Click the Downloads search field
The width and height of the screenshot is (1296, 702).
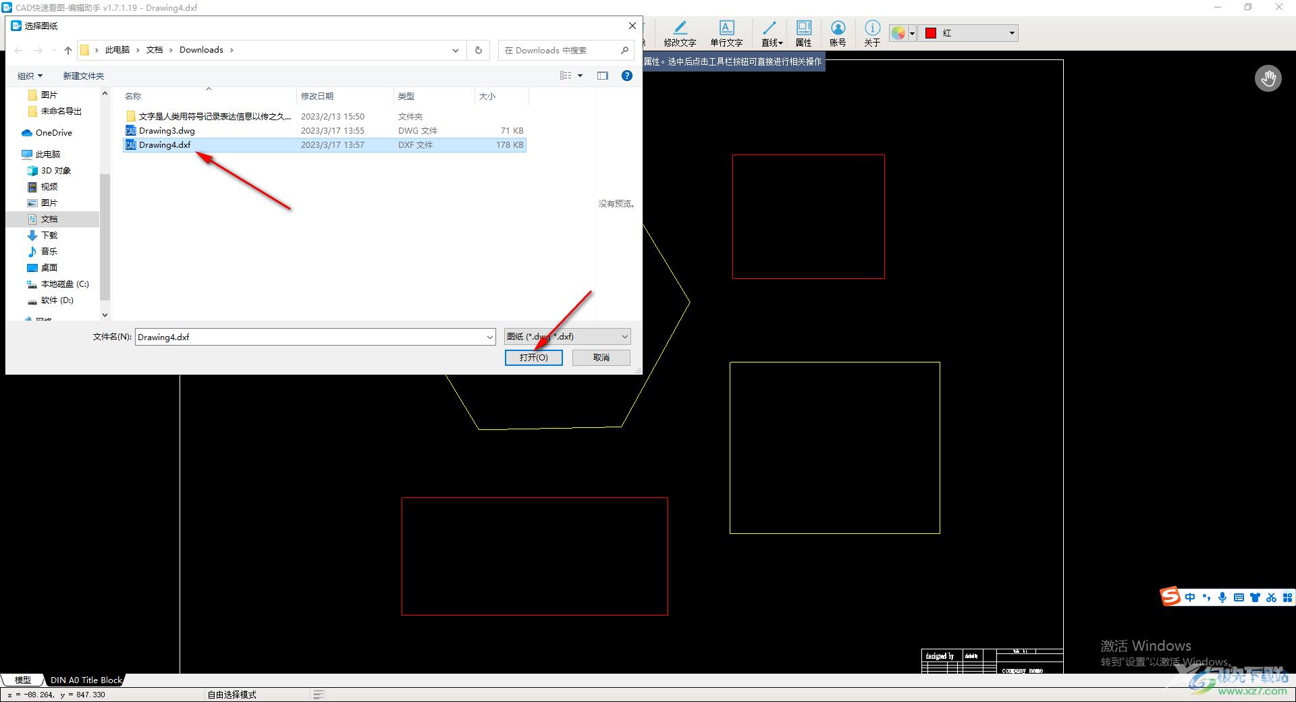pyautogui.click(x=566, y=50)
